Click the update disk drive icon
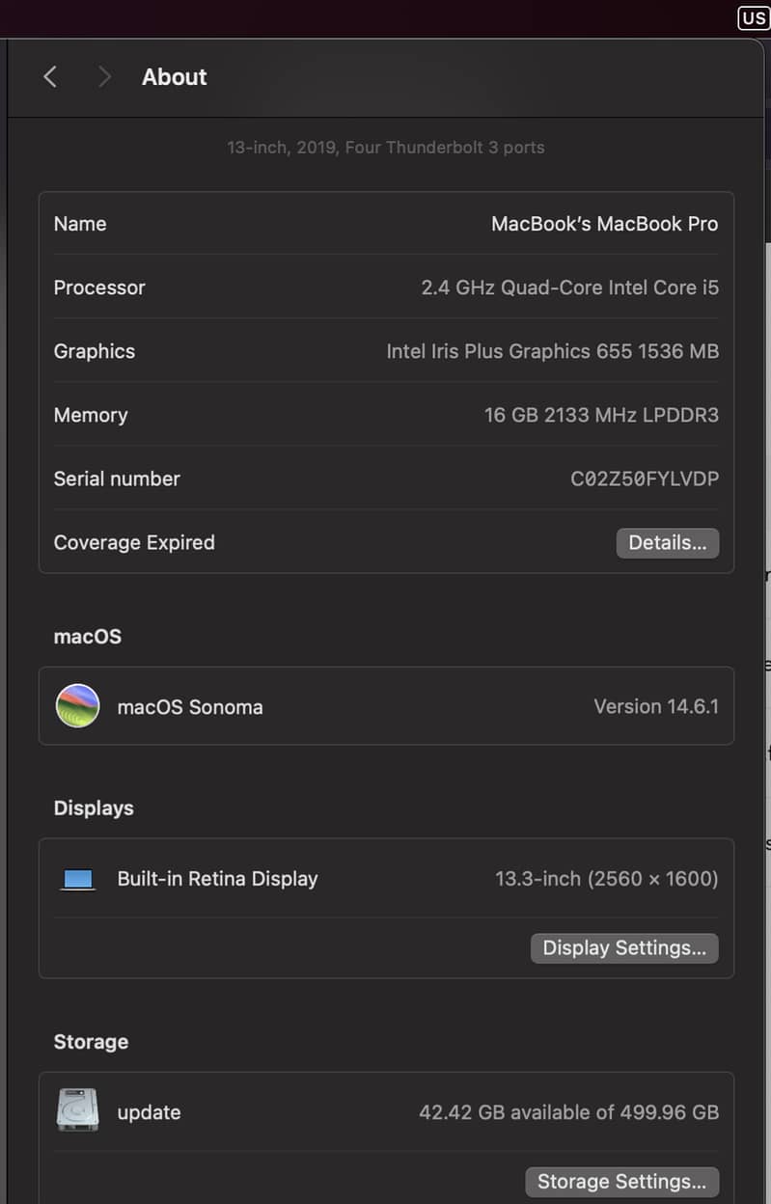The image size is (771, 1204). tap(78, 1111)
